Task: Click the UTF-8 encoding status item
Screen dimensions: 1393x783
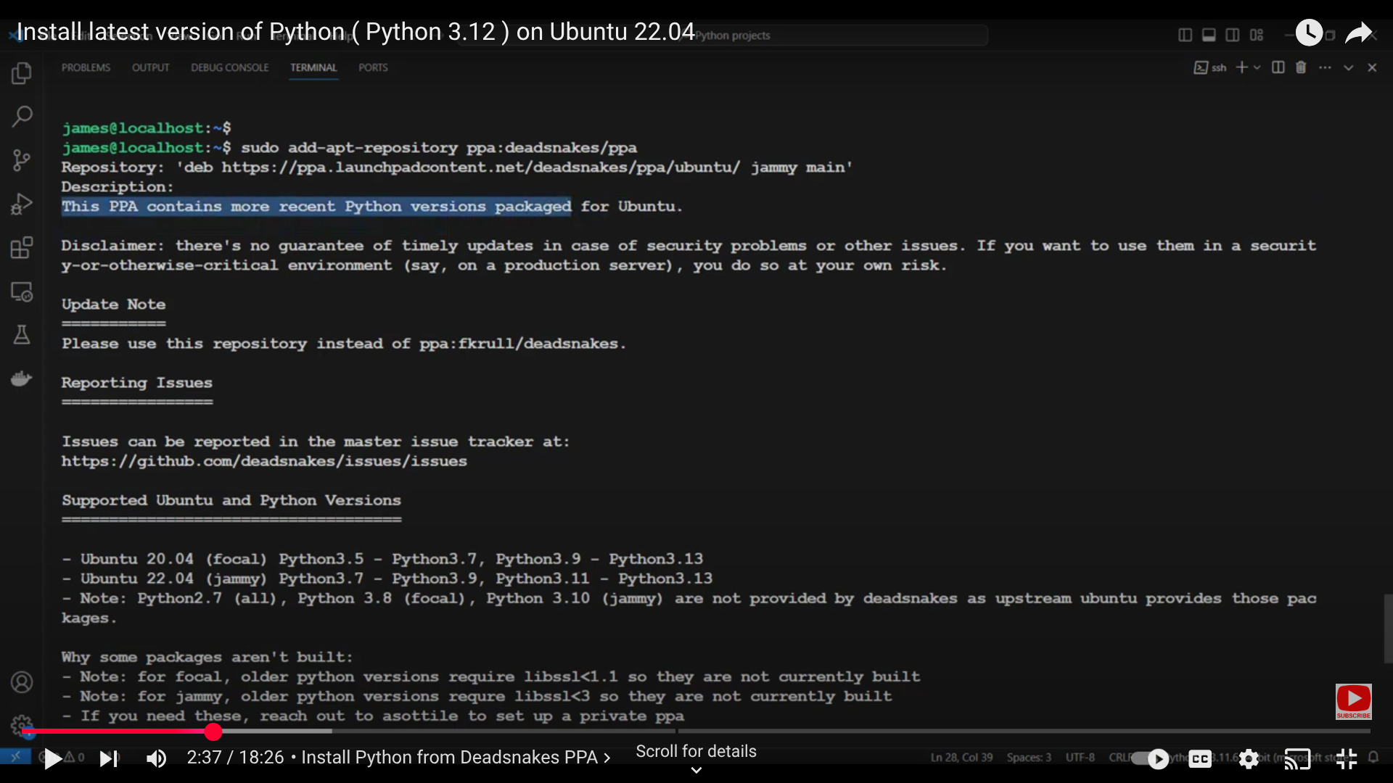Action: (1080, 758)
